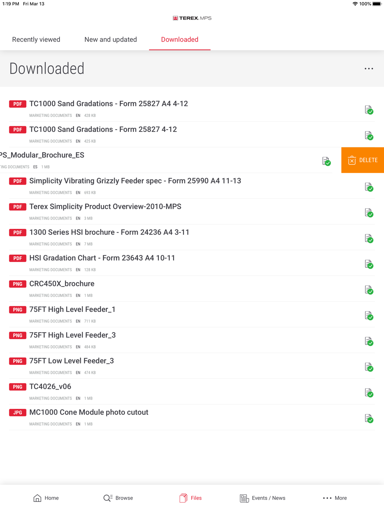Open the Downloaded three-dot options menu

369,69
